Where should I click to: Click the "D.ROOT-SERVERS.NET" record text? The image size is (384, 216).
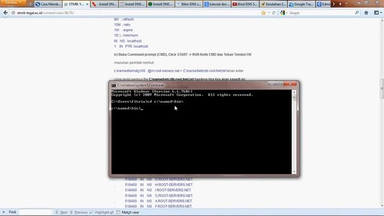tap(174, 179)
